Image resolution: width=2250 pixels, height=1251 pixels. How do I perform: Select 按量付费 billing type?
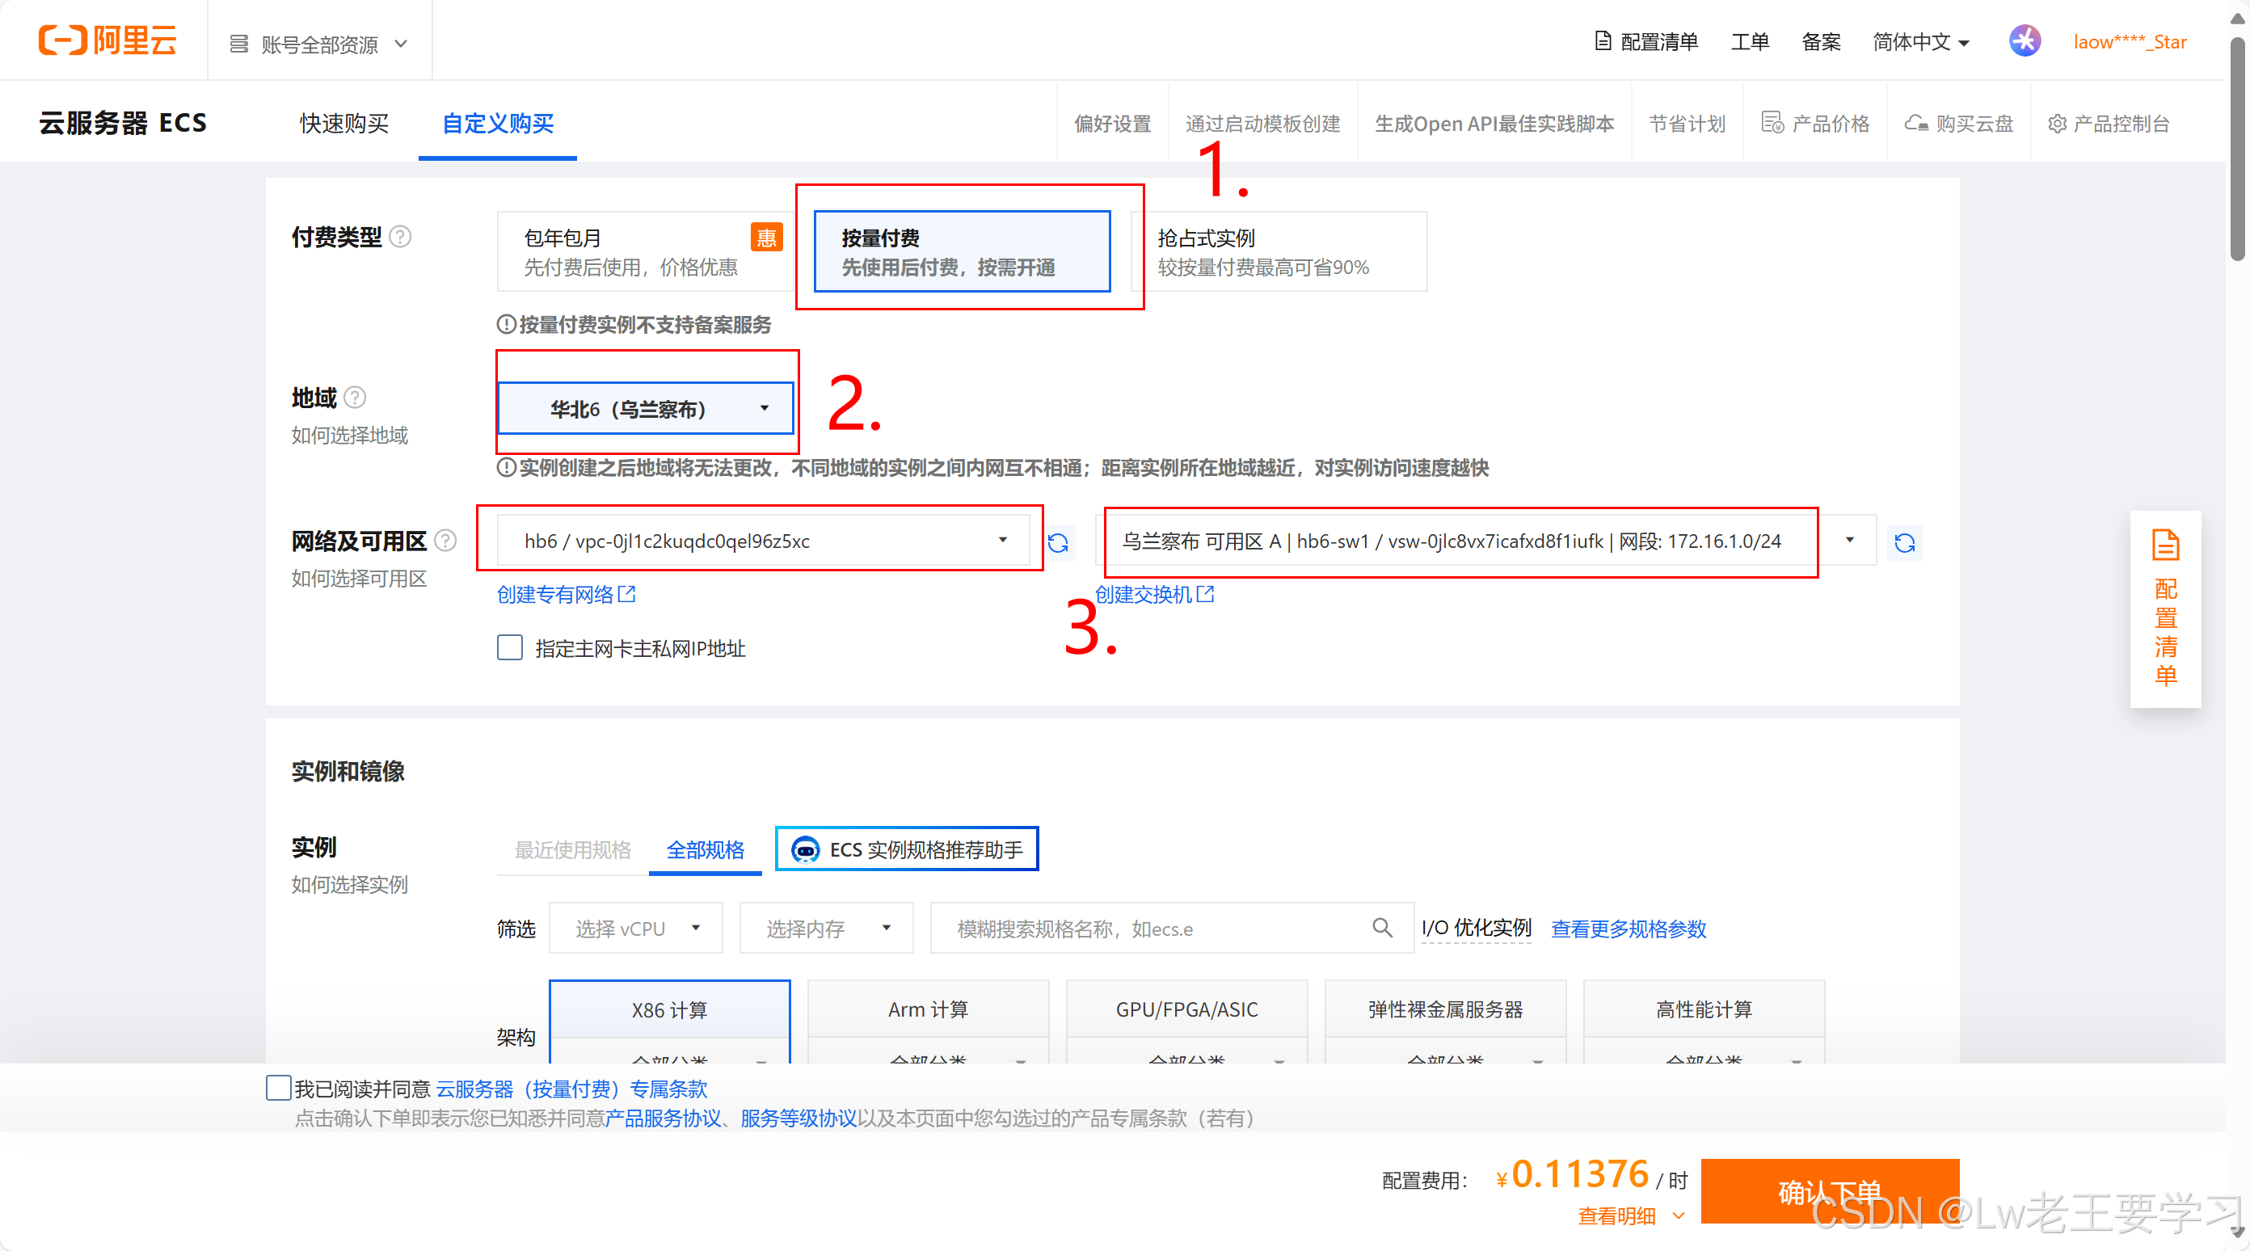[962, 251]
